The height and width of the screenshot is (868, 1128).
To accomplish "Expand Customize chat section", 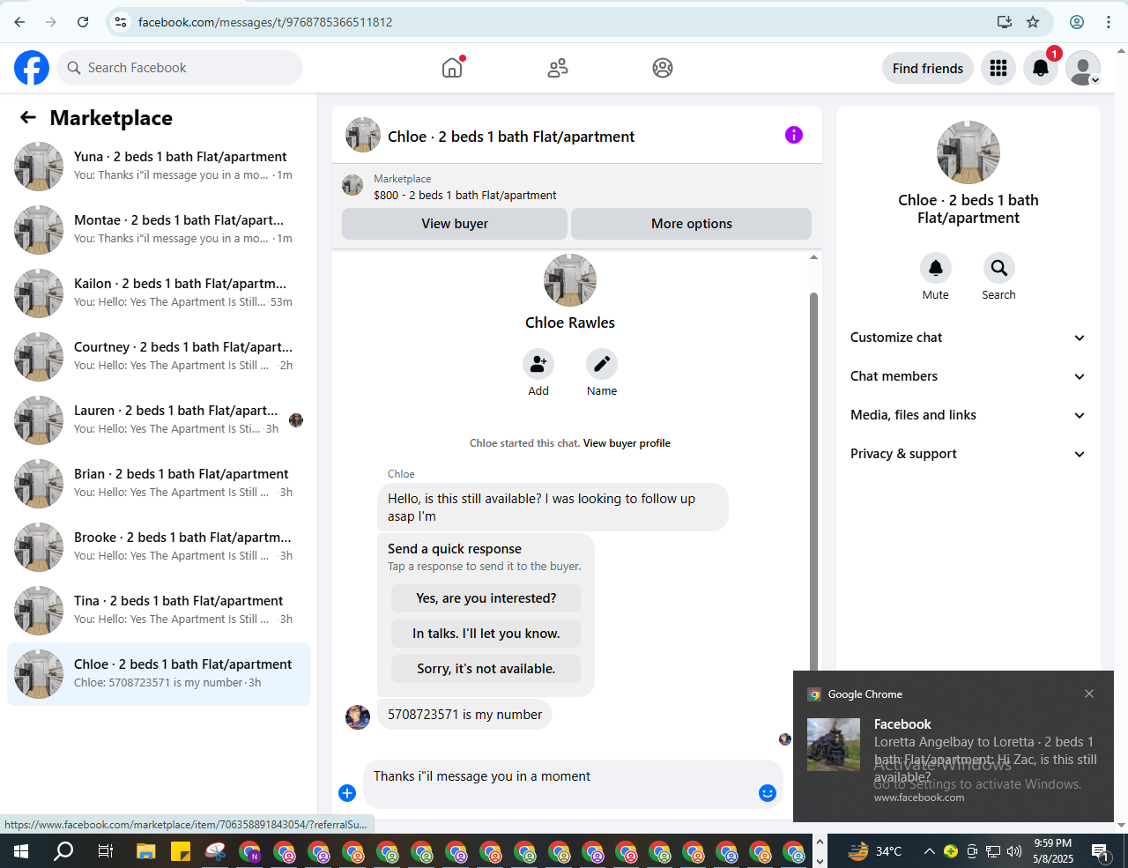I will [968, 338].
